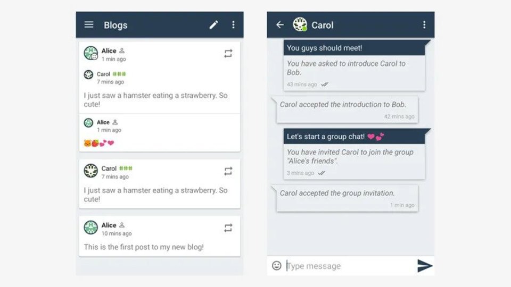Open the emoji picker in chat
The height and width of the screenshot is (287, 511).
tap(277, 266)
